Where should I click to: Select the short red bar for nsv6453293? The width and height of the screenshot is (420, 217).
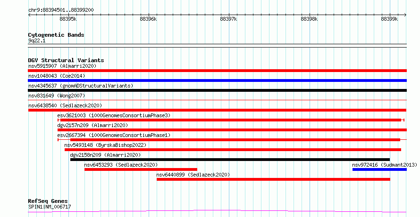tap(141, 169)
